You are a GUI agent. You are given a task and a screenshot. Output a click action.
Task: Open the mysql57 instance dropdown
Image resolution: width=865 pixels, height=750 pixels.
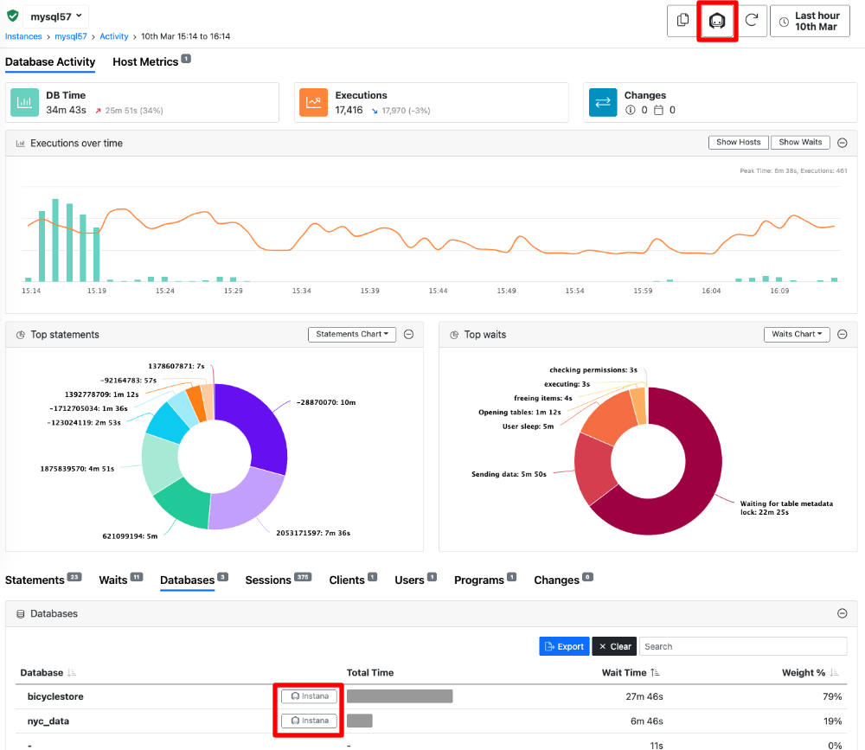pyautogui.click(x=55, y=16)
